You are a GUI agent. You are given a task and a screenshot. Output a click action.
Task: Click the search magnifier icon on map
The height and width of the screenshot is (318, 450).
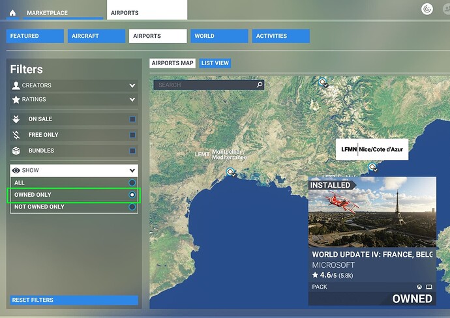coord(259,85)
